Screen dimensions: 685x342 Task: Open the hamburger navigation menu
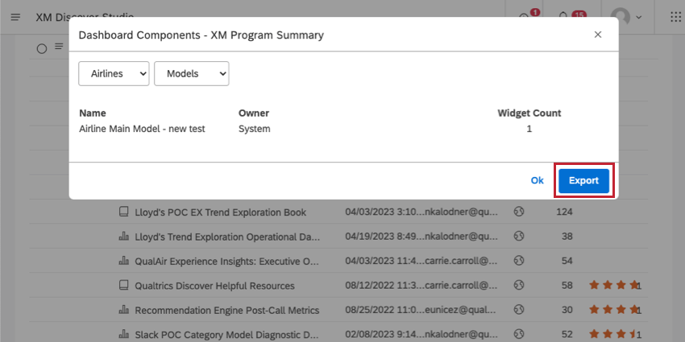[15, 18]
